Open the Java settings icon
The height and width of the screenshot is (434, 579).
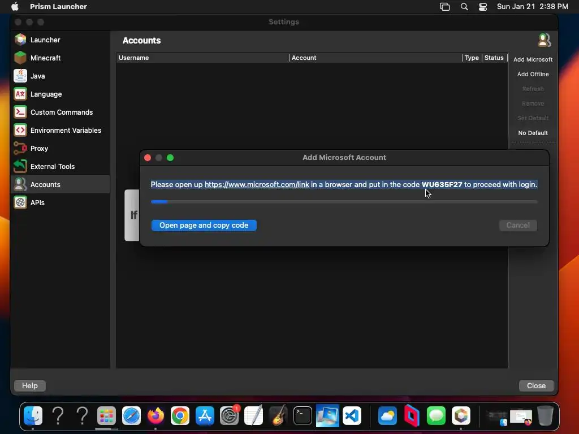point(20,76)
